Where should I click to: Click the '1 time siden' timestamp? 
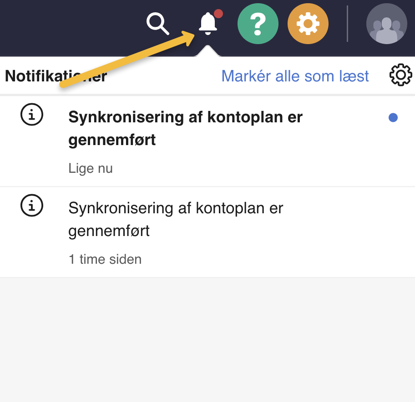pos(105,259)
